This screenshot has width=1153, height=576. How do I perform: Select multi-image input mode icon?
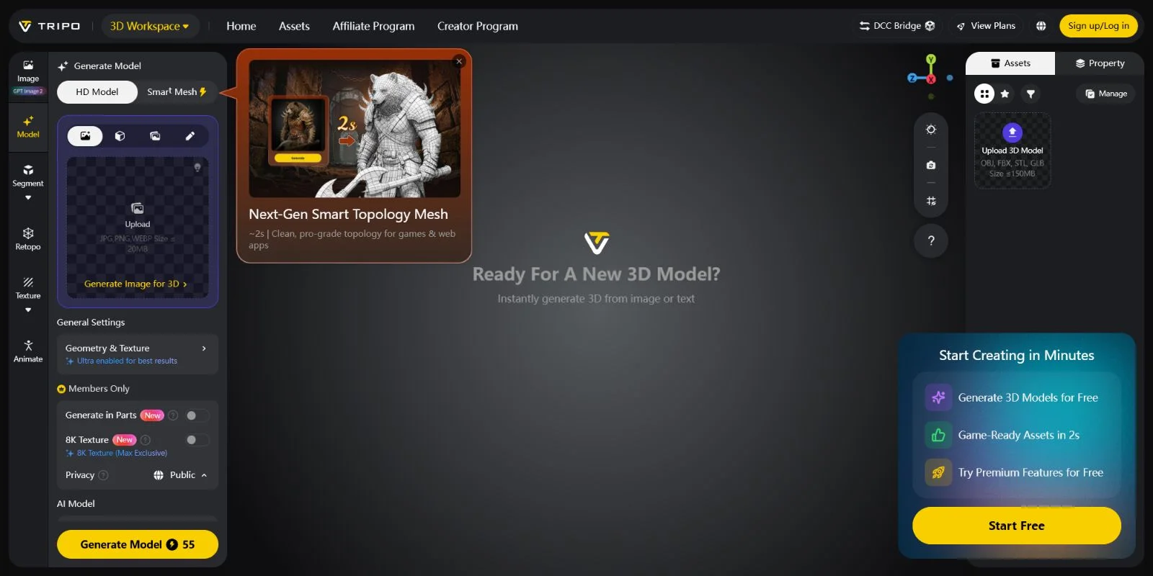click(x=155, y=136)
